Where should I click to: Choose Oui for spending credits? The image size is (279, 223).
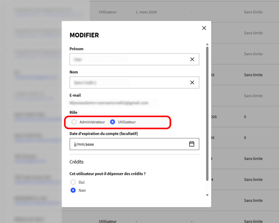pyautogui.click(x=73, y=182)
